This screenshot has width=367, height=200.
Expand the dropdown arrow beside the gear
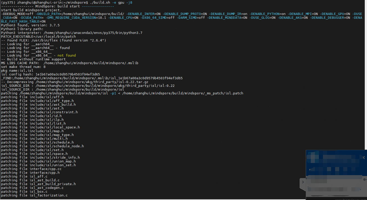click(366, 179)
